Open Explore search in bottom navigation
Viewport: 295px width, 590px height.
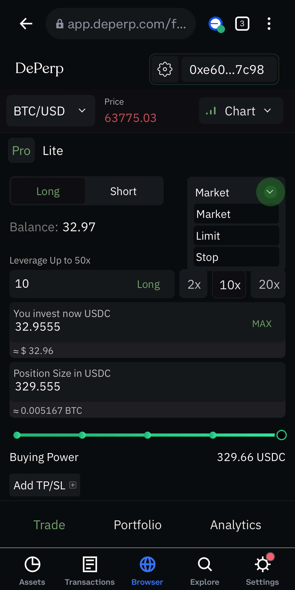pyautogui.click(x=205, y=571)
